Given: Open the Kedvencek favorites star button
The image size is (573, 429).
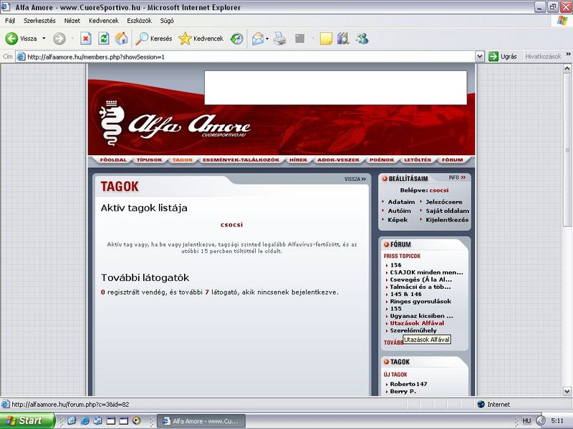Looking at the screenshot, I should coord(201,39).
